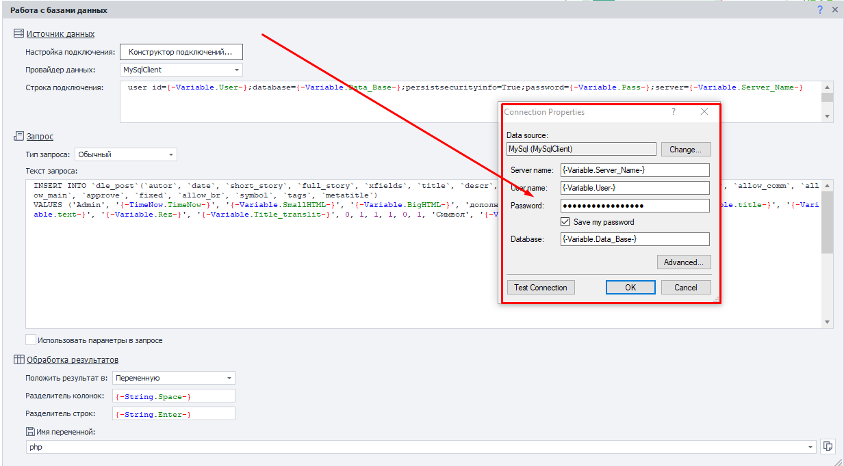The height and width of the screenshot is (466, 844).
Task: Open the connection constructor button
Action: coord(181,52)
